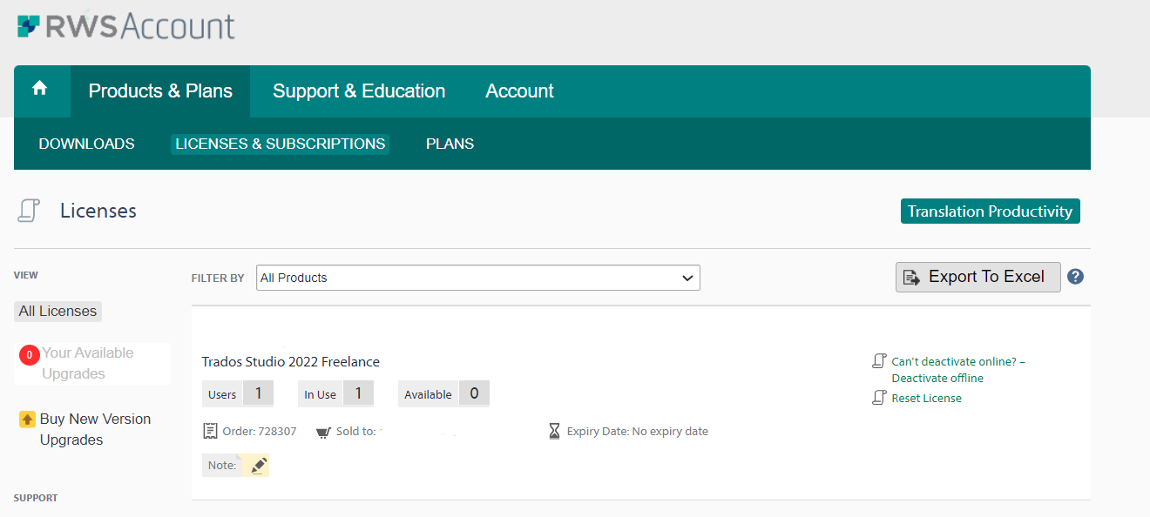Open the home icon in the navigation bar
The image size is (1150, 517).
click(x=39, y=88)
